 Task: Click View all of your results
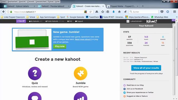click(x=146, y=68)
